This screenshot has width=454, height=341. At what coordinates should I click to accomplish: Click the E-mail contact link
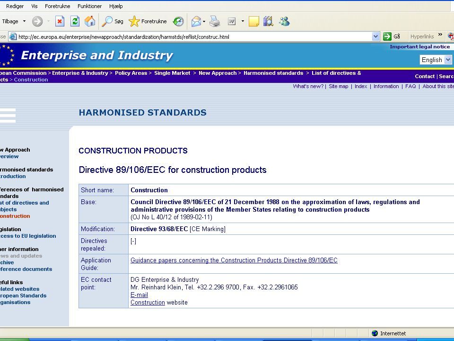[x=139, y=295]
